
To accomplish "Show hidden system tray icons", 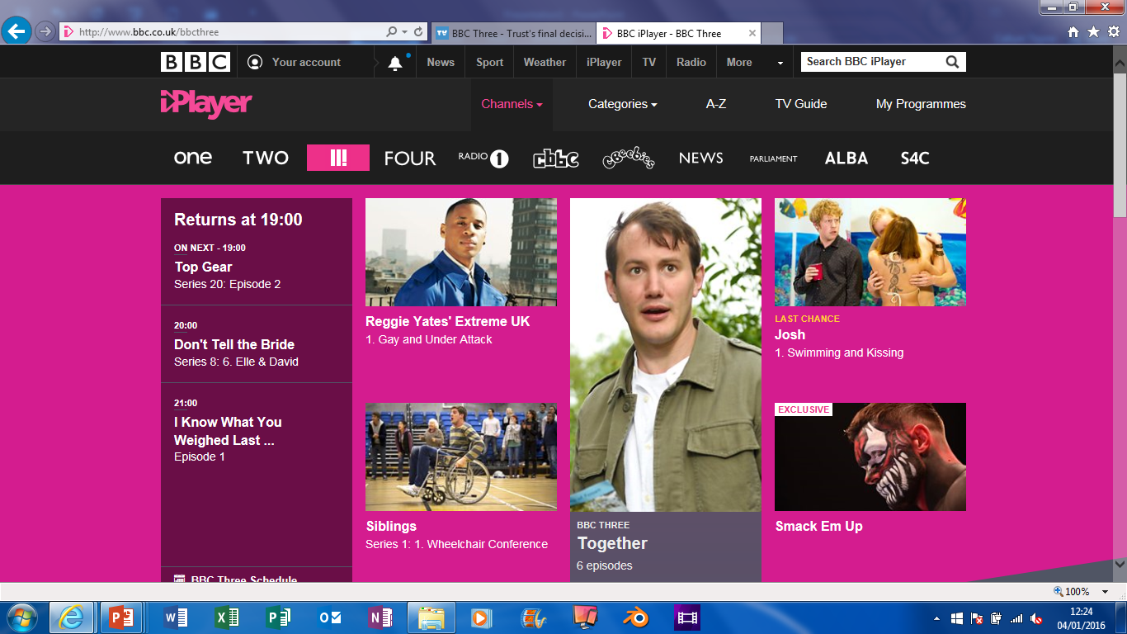I will [936, 618].
